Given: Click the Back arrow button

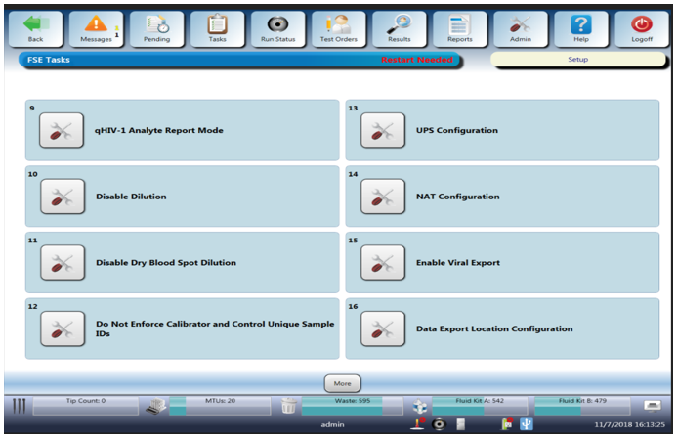Looking at the screenshot, I should [36, 28].
